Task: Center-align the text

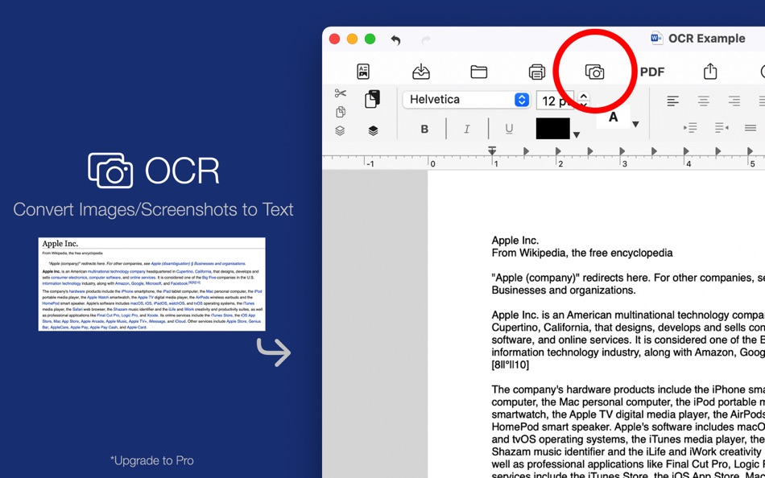Action: 703,101
